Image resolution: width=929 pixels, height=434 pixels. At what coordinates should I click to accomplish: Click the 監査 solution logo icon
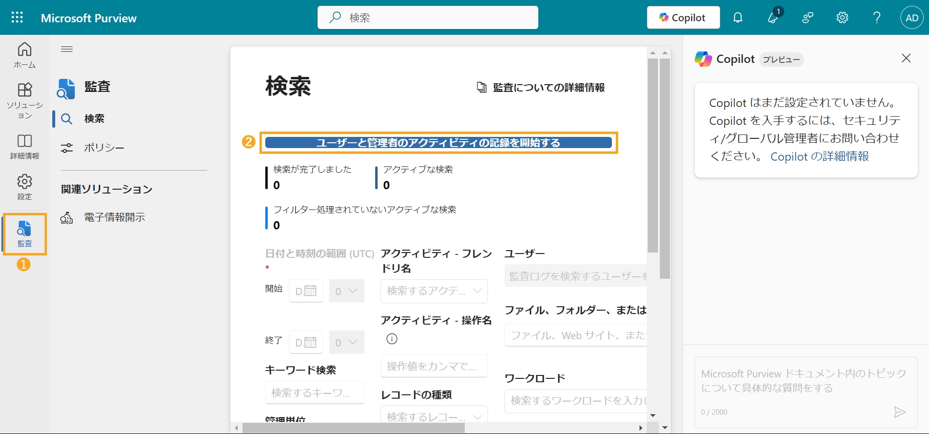66,89
